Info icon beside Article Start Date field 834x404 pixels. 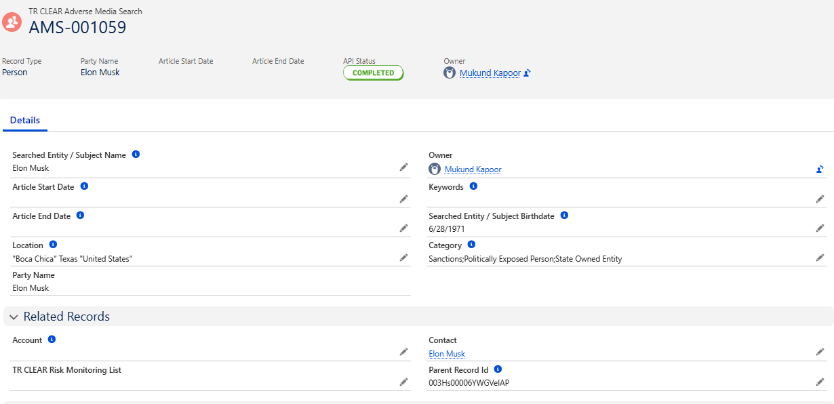point(84,186)
